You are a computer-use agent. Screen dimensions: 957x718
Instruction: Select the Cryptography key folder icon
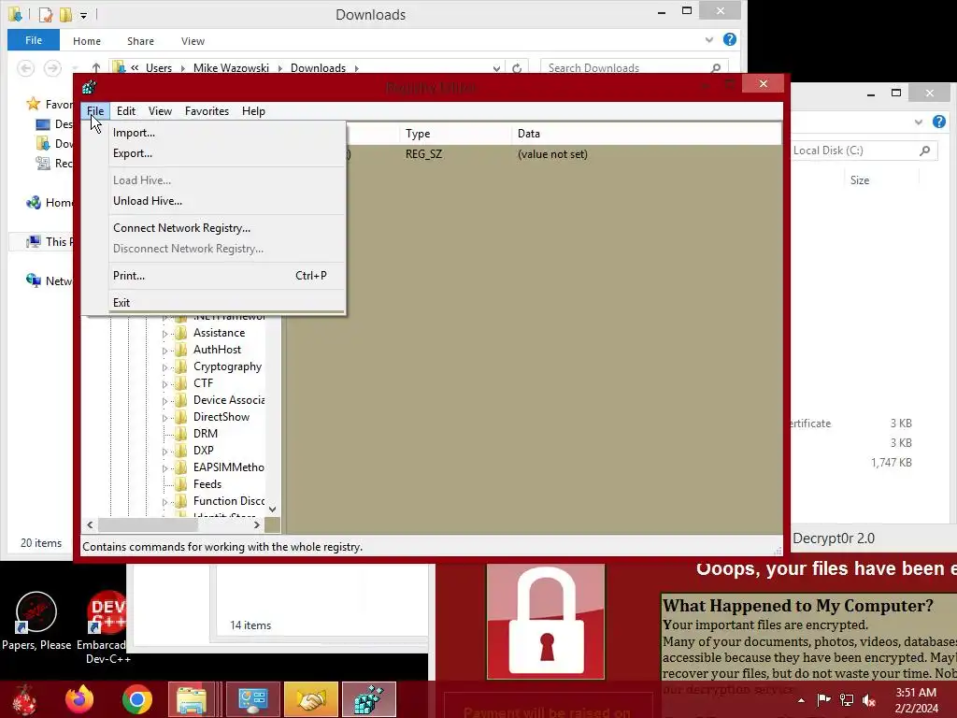tap(180, 366)
